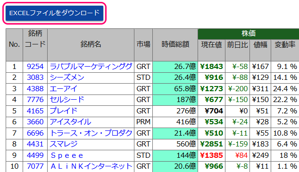Screen dimensions: 299x172
Task: Click the ¥311 price range value
Action: (260, 89)
